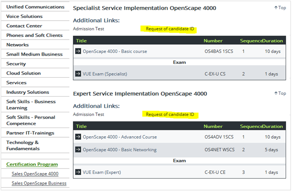Screen dimensions: 292x191
Task: Click arrow icon beside VUE Exam (Expert)
Action: point(78,172)
